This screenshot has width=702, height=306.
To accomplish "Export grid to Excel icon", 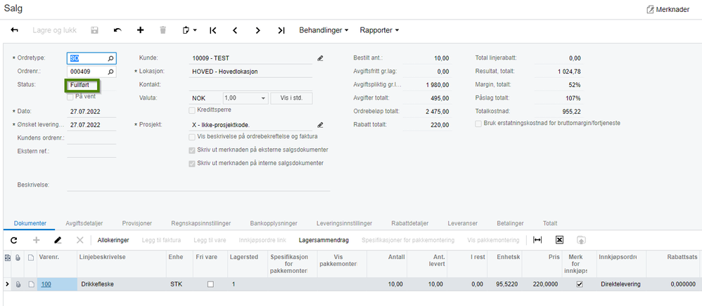I will pyautogui.click(x=559, y=240).
